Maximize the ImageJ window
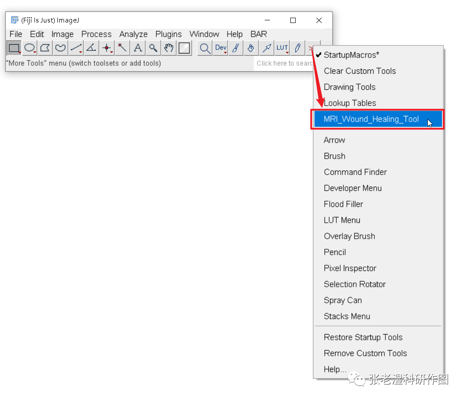Screen dimensions: 464x400 click(293, 20)
